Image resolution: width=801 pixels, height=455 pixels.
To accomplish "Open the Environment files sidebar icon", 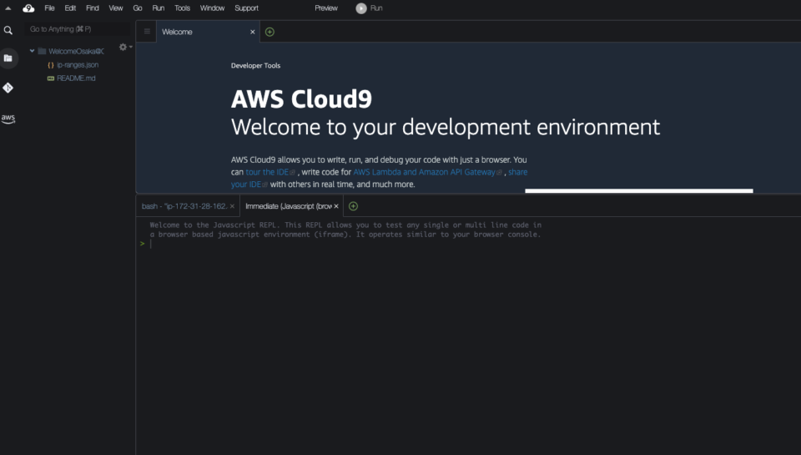I will coord(8,58).
